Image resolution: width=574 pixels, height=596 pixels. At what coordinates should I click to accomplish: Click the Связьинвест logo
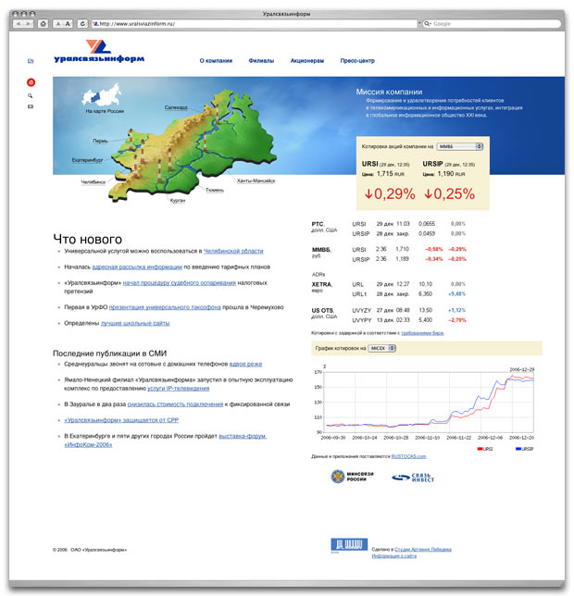[x=412, y=478]
